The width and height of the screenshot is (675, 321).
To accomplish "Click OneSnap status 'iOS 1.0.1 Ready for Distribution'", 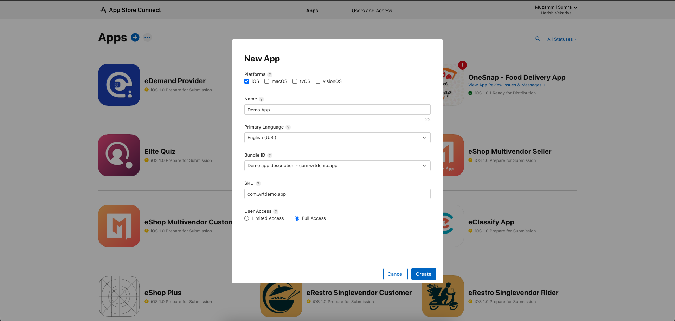I will [505, 93].
